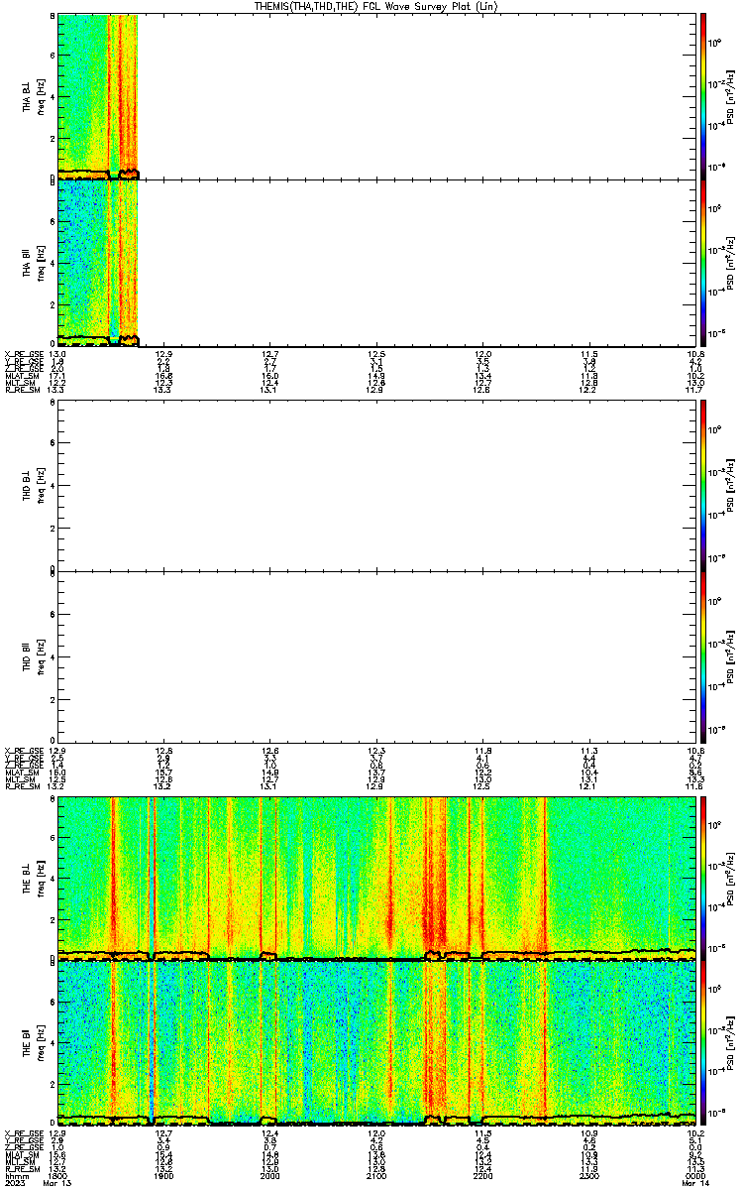Click the color bar beside THA B-perpendicular panel

[x=703, y=95]
